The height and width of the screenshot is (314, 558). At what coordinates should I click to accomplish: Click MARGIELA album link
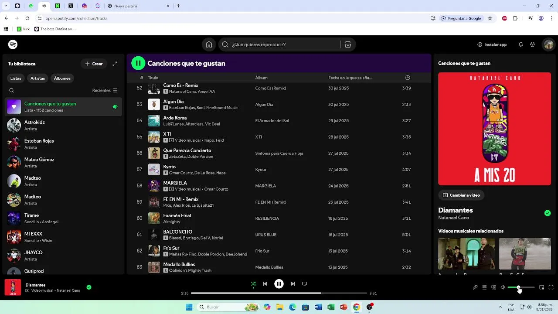pyautogui.click(x=265, y=186)
